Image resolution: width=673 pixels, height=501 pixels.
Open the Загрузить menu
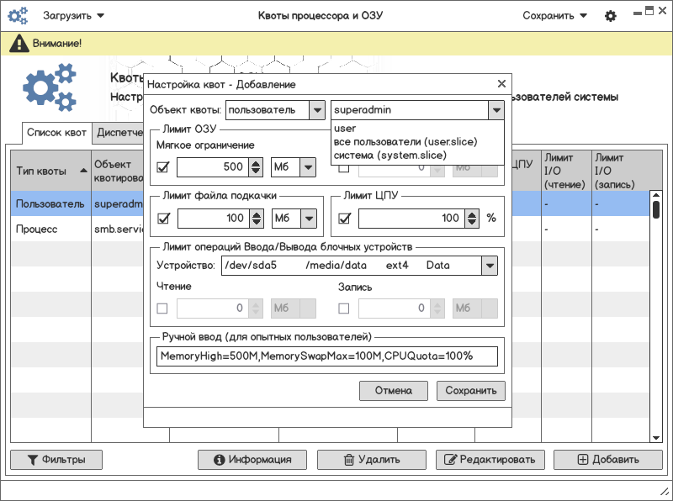click(x=73, y=16)
